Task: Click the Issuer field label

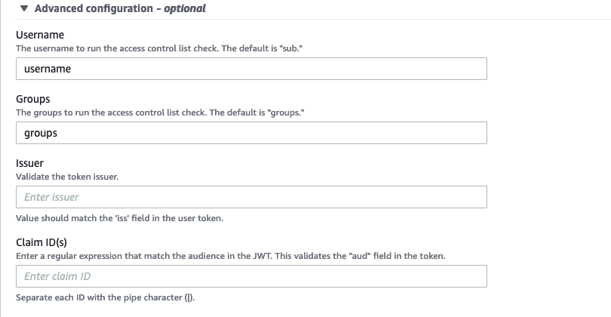Action: coord(29,163)
